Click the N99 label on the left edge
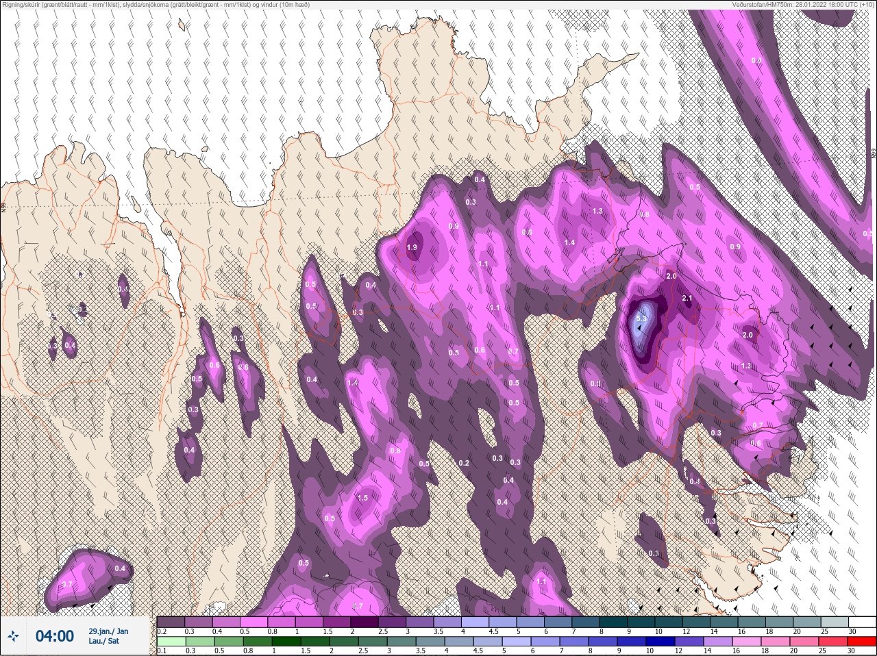Screen dimensions: 877x656 tap(3, 207)
